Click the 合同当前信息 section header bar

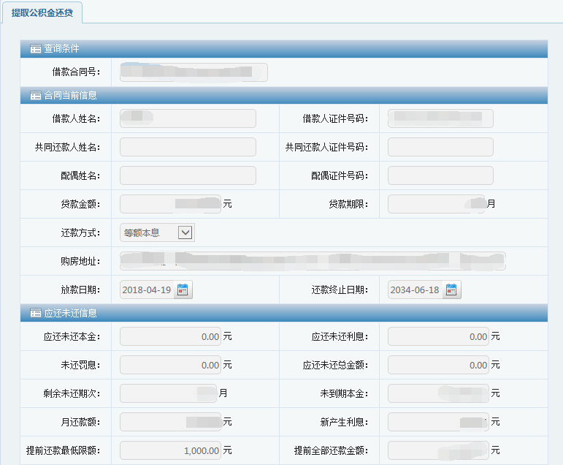292,96
